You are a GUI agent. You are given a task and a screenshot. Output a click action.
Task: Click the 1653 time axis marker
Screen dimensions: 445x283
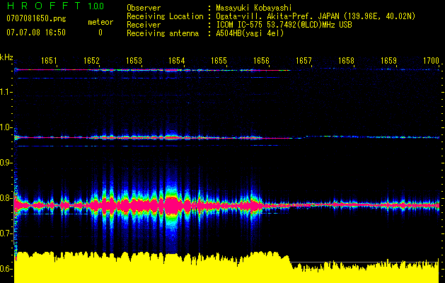(134, 61)
